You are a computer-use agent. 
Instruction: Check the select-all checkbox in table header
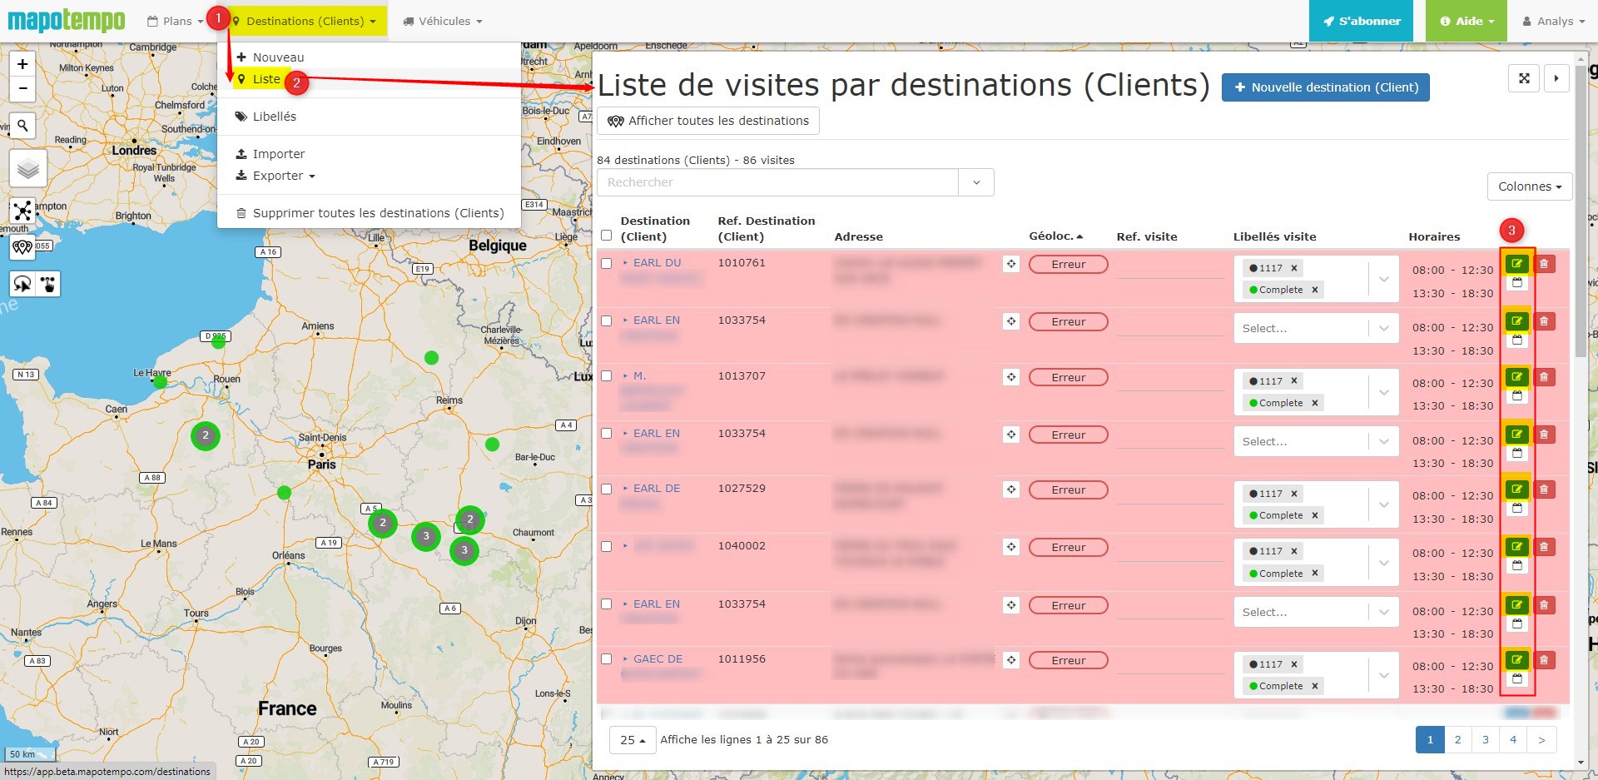click(607, 236)
